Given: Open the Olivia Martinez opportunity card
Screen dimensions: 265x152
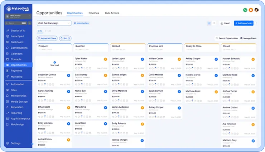Looking at the screenshot, I should tap(128, 95).
